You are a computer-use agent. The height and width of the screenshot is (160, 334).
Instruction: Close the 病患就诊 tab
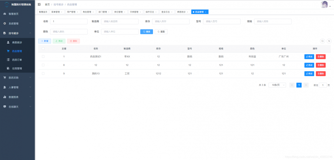point(187,12)
